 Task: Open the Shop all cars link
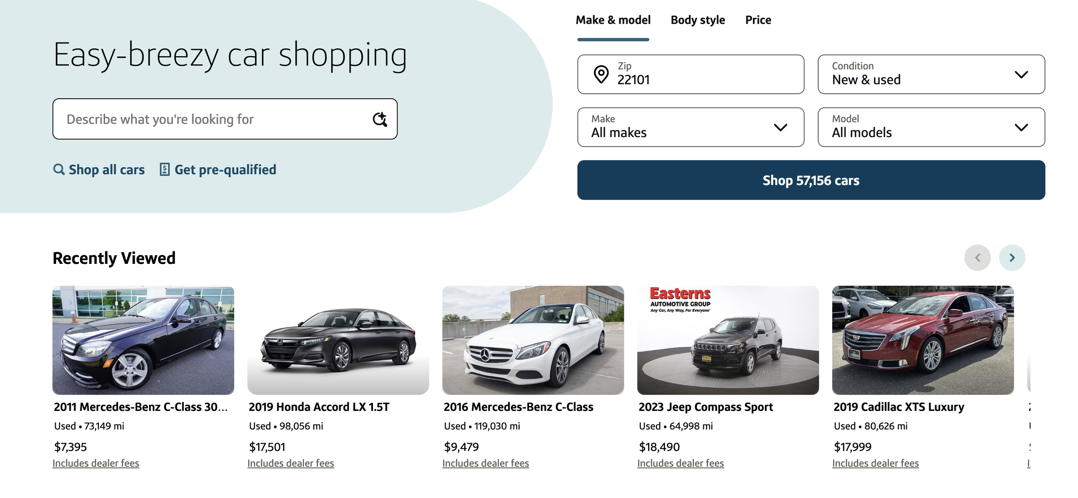click(107, 170)
